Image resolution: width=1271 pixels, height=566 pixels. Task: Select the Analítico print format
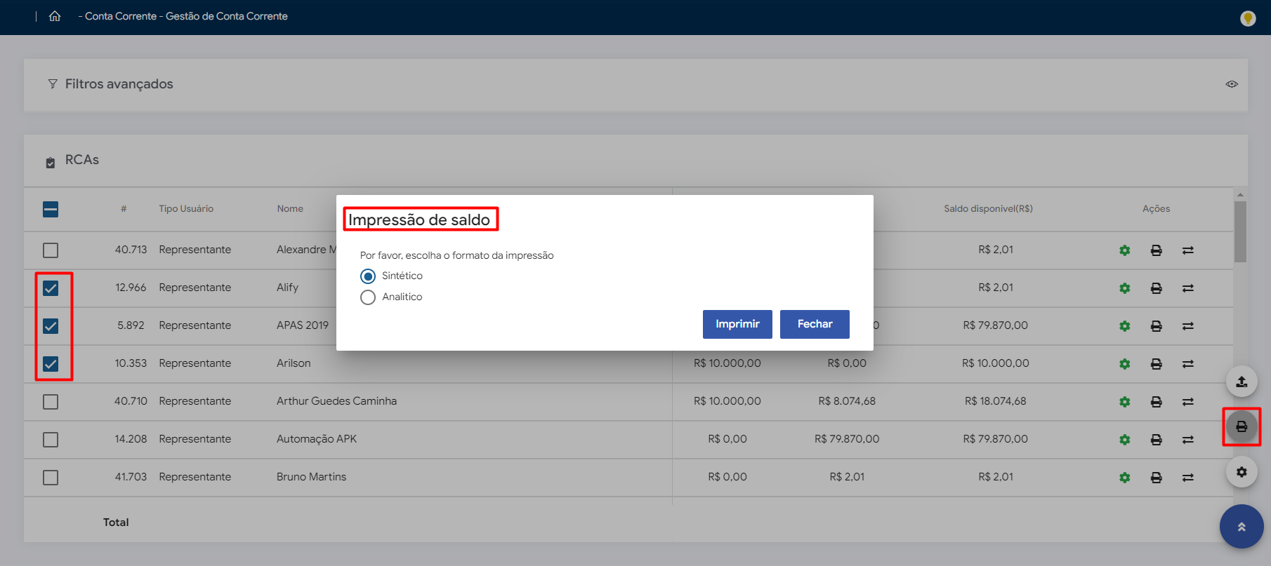point(368,297)
